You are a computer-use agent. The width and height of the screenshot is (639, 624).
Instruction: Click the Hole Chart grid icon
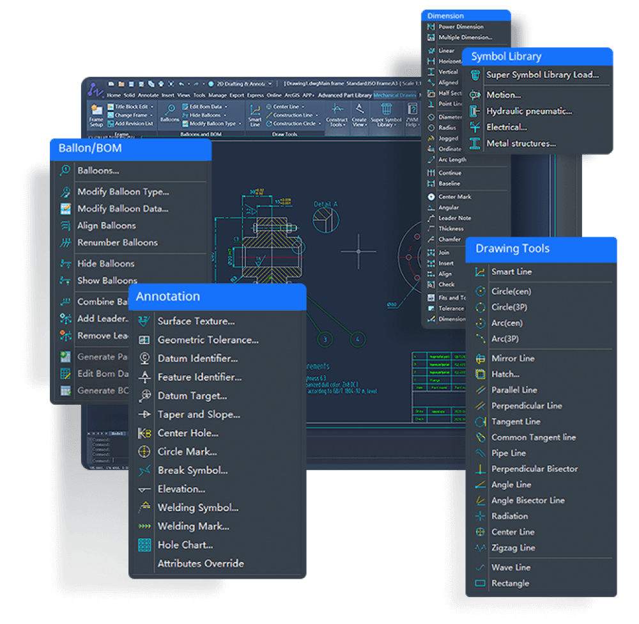[144, 545]
